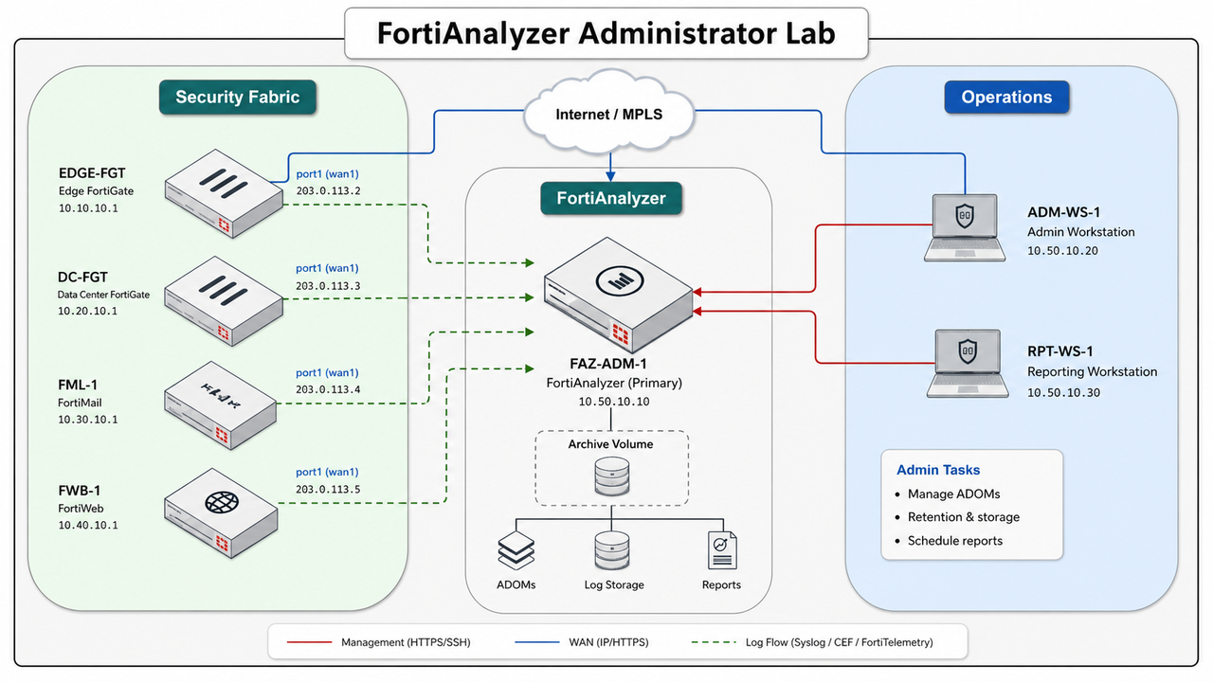Click the Edge FortiGate description text

96,190
